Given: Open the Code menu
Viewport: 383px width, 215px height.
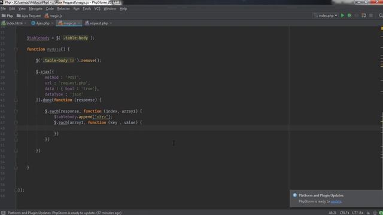Looking at the screenshot, I should point(50,8).
